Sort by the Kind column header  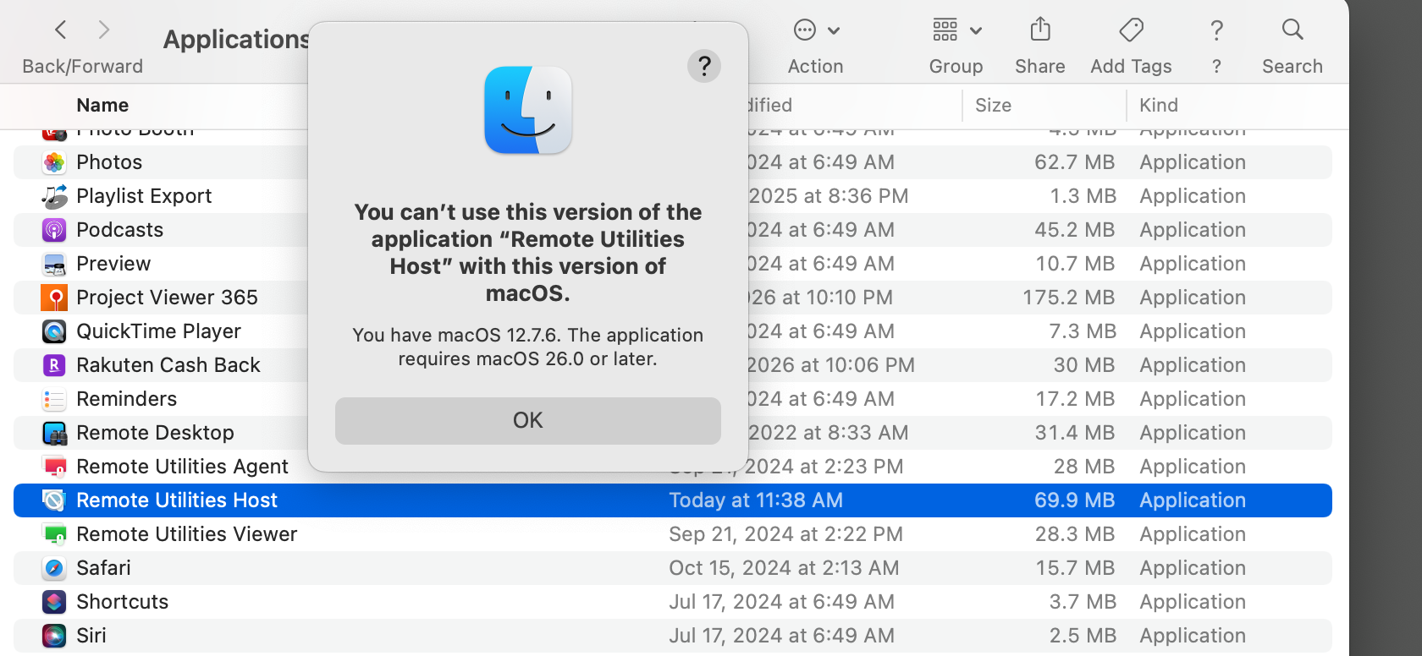coord(1159,105)
